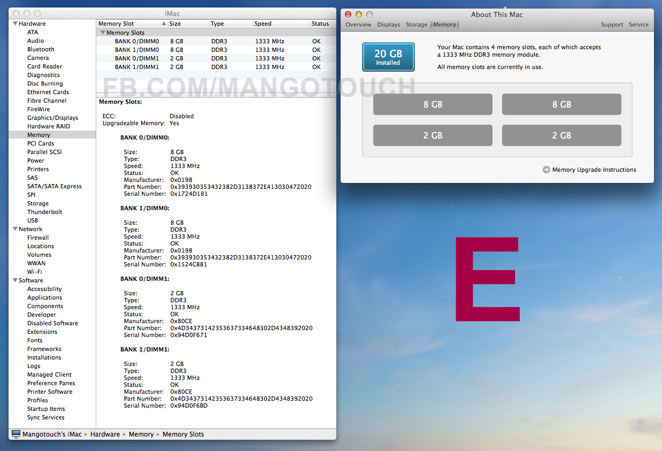Click Mangotouch's iMac in the path bar

[52, 434]
